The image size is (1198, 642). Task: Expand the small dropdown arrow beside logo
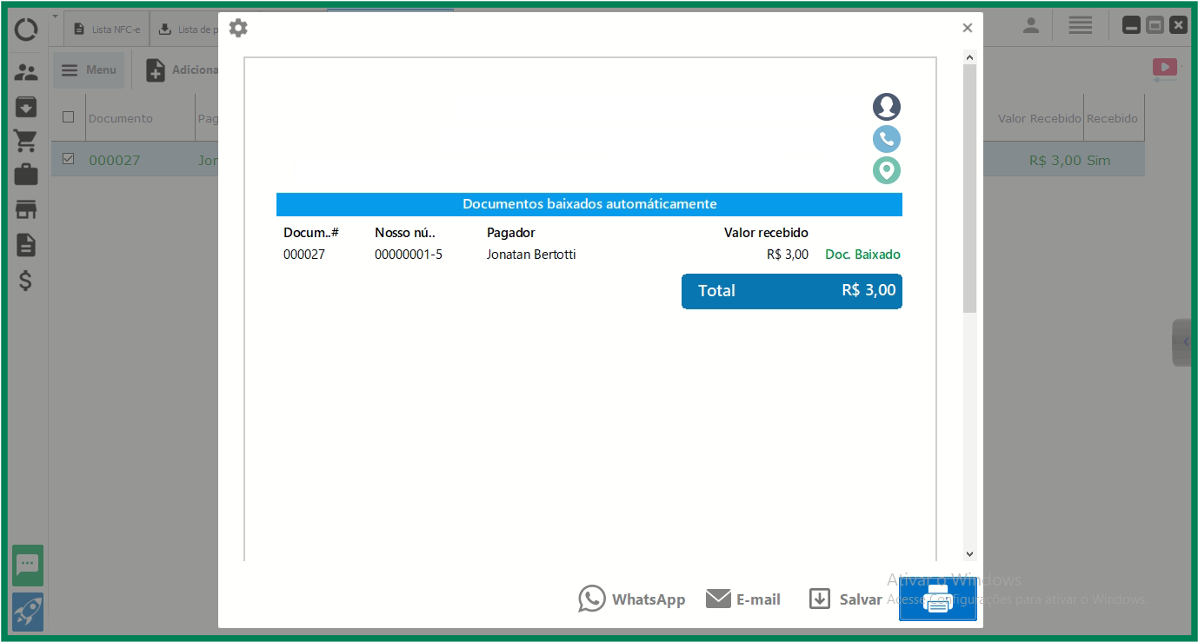[55, 17]
